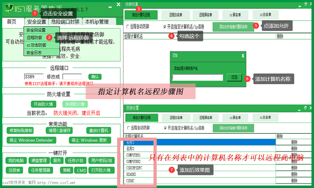
Task: Delete the XSAXXS row using 删除
Action: pos(294,174)
